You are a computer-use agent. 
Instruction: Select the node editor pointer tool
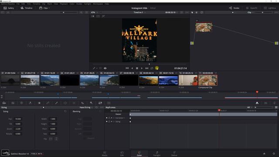(192, 13)
